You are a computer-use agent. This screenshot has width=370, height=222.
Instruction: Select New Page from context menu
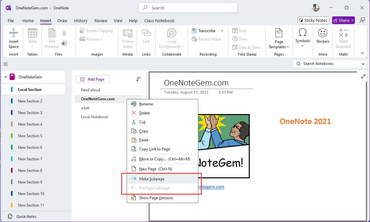click(x=162, y=169)
